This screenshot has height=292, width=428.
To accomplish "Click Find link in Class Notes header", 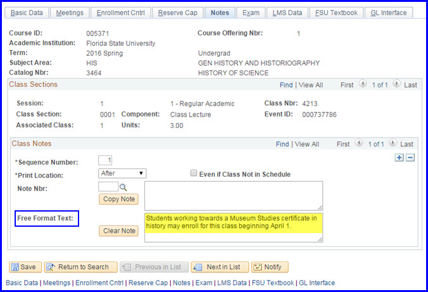I will coord(282,144).
